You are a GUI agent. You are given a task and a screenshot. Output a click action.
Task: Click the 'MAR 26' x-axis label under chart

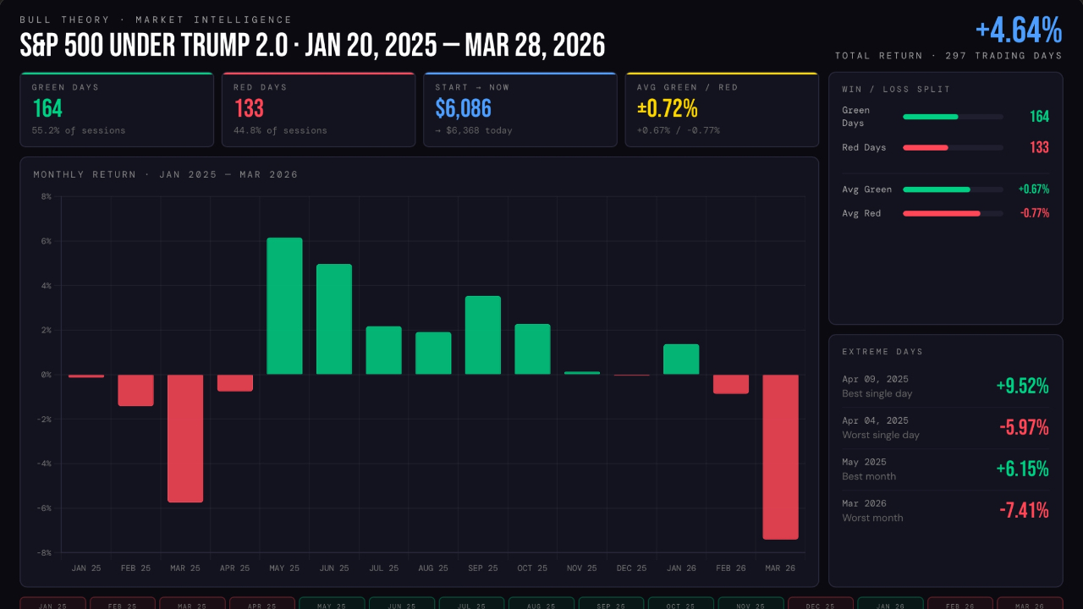point(780,568)
